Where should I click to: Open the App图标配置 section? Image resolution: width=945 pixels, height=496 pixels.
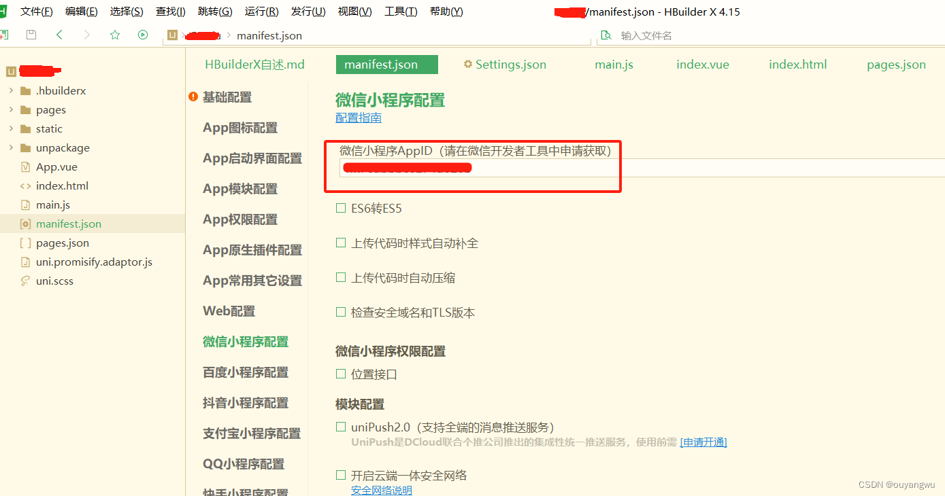(240, 128)
